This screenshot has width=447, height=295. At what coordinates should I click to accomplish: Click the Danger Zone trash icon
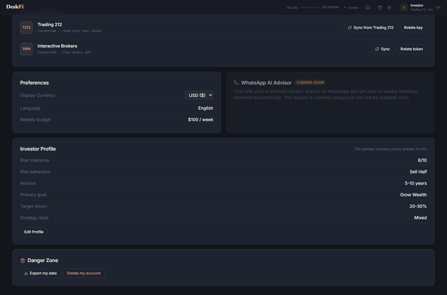pyautogui.click(x=23, y=261)
